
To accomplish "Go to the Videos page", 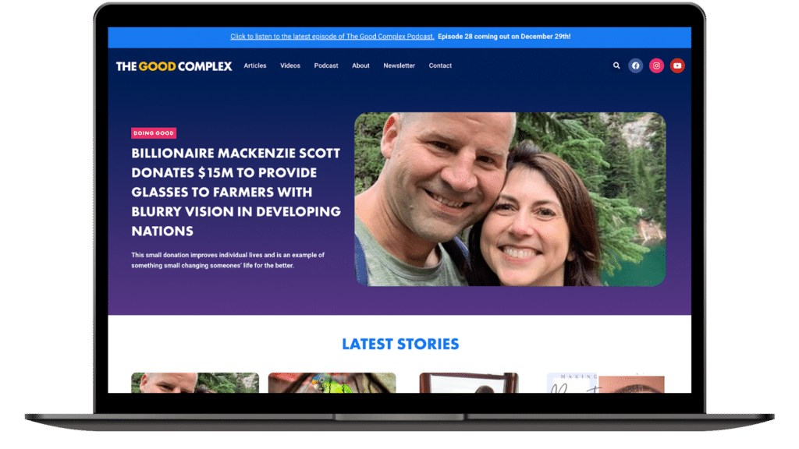I will (x=290, y=65).
